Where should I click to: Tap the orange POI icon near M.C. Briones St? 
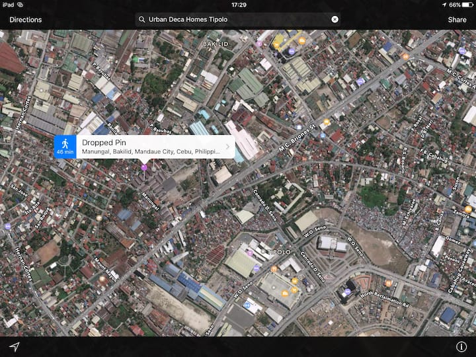(x=326, y=122)
